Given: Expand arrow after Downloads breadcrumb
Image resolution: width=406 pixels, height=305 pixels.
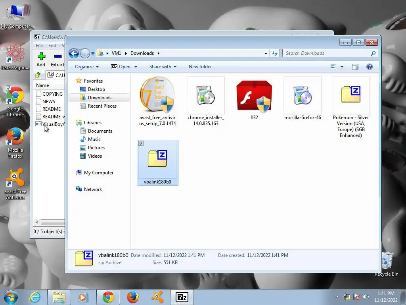Looking at the screenshot, I should click(x=159, y=54).
